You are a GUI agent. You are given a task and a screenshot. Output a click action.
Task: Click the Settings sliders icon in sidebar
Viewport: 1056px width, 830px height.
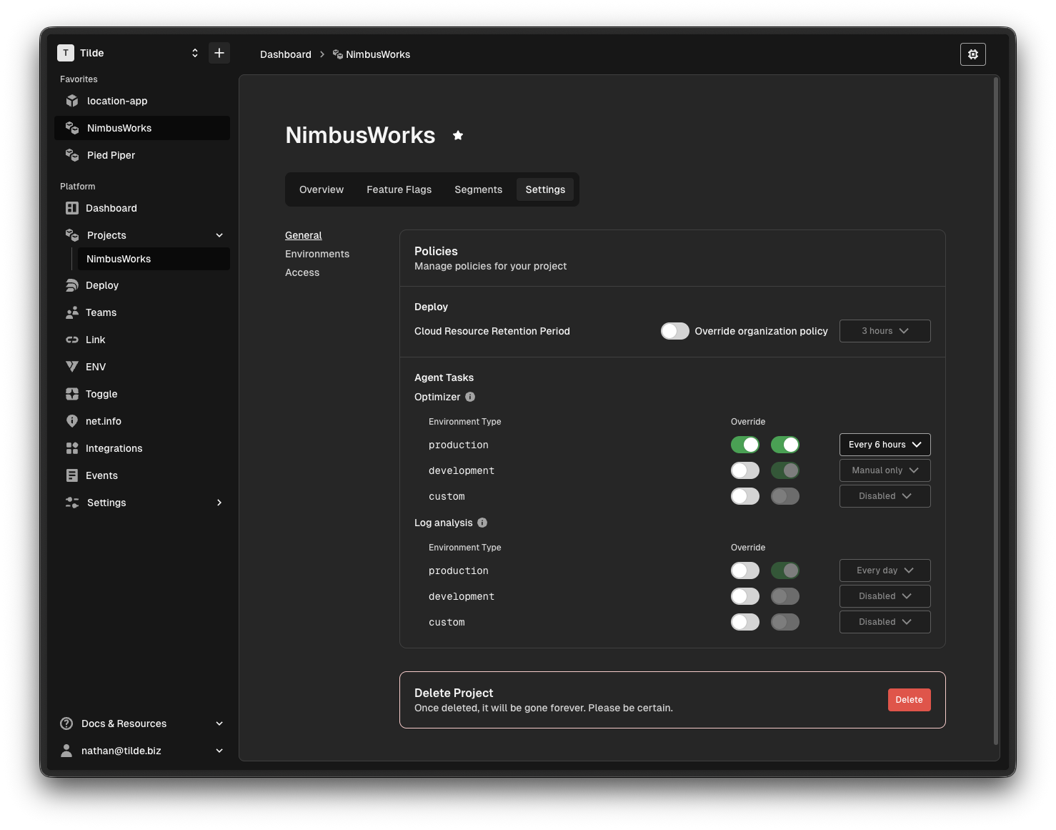(72, 503)
